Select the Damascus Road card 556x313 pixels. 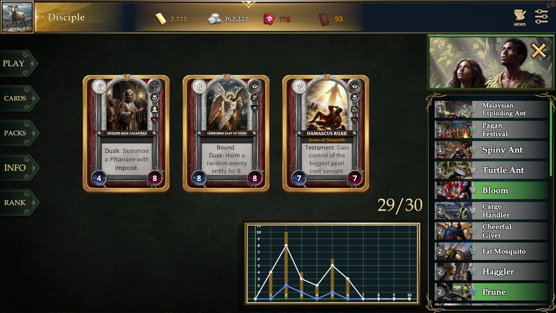click(326, 134)
